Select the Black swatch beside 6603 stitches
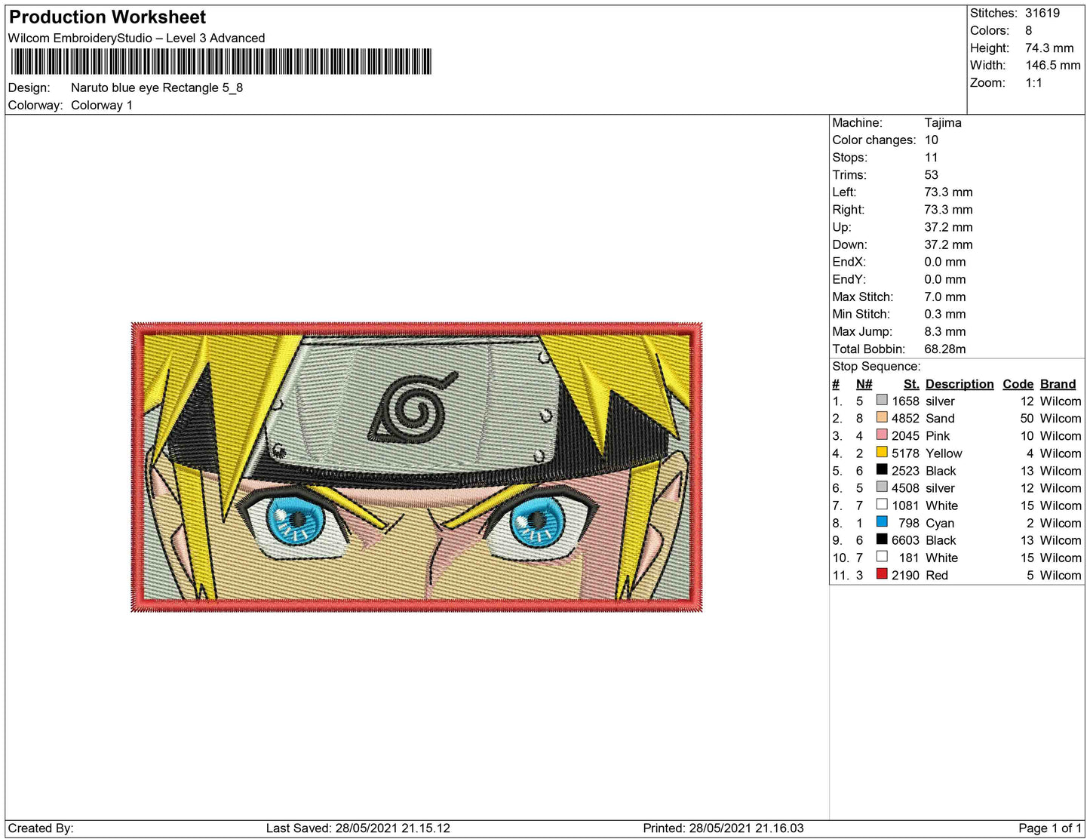The height and width of the screenshot is (839, 1090). tap(882, 539)
